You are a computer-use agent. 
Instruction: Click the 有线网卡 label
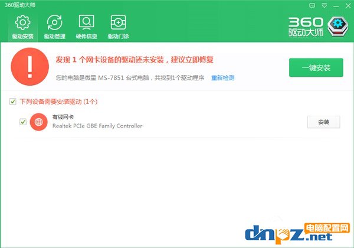click(x=63, y=117)
